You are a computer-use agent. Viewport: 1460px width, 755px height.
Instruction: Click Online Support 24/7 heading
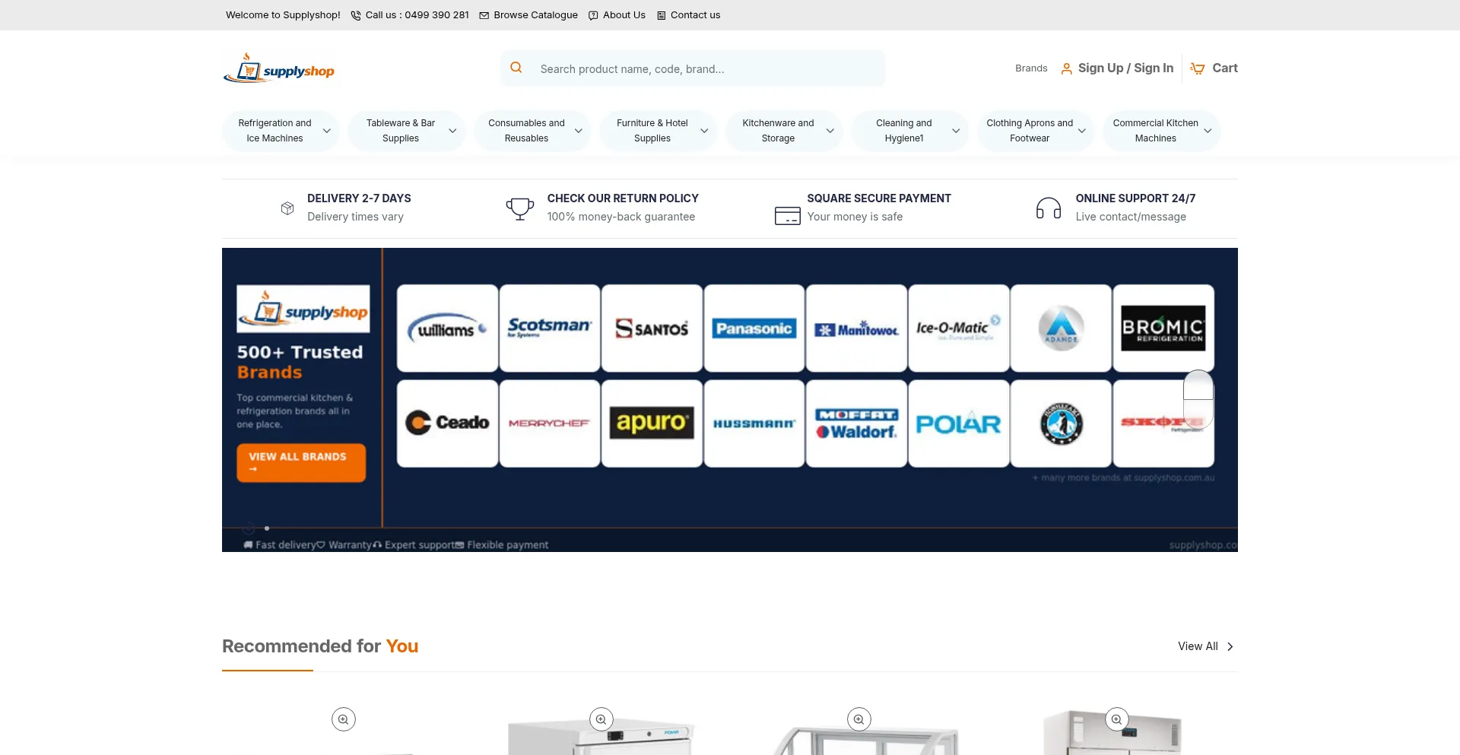1135,198
